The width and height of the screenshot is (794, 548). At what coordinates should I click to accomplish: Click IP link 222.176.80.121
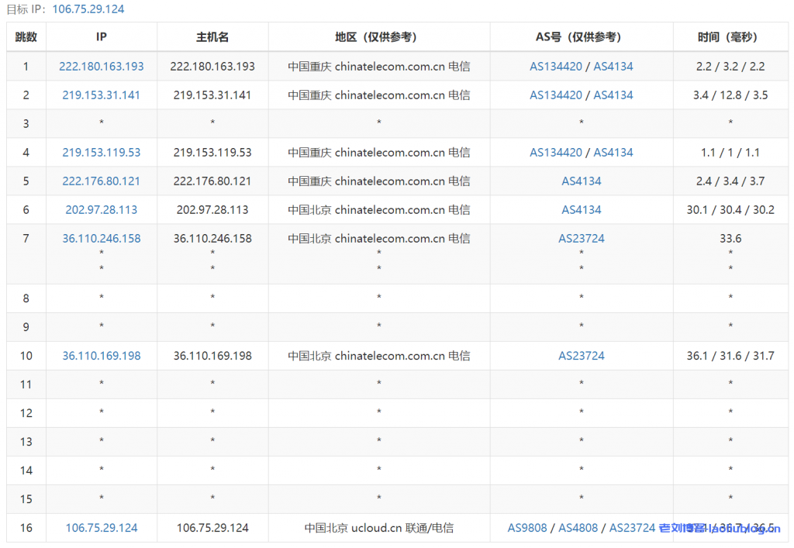coord(102,181)
